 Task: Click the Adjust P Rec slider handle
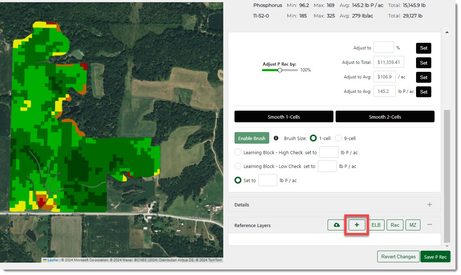280,70
